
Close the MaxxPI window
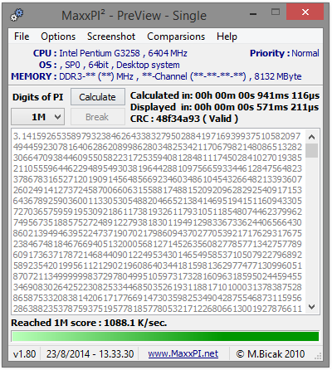pos(305,12)
